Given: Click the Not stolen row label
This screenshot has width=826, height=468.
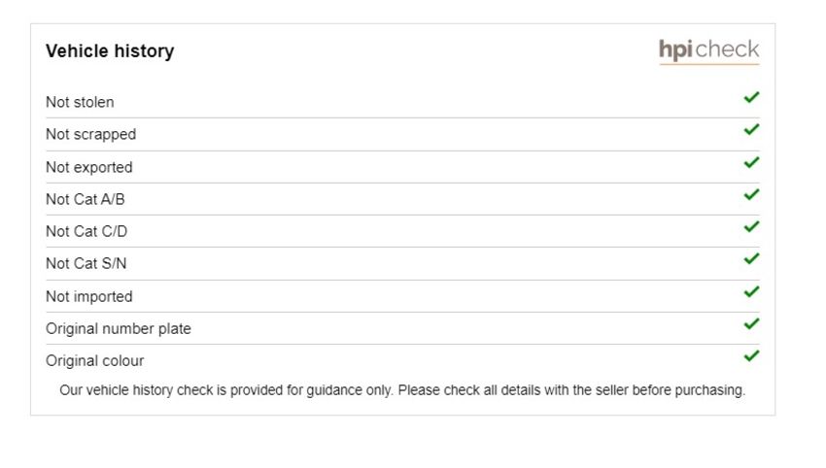Looking at the screenshot, I should (80, 102).
